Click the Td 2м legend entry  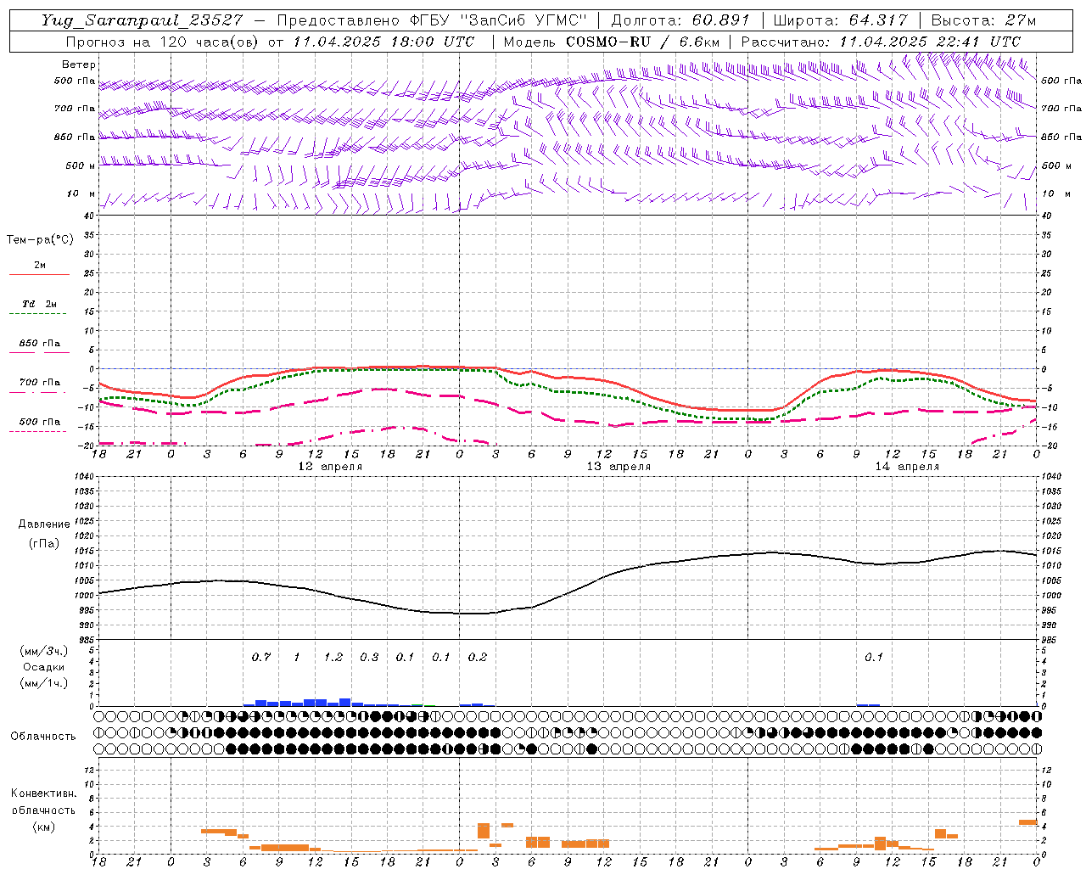coord(39,304)
